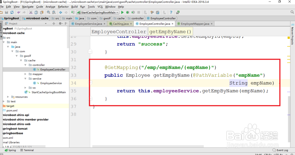The height and width of the screenshot is (155, 295).
Task: Start debugging with the green bug icon
Action: (x=128, y=12)
